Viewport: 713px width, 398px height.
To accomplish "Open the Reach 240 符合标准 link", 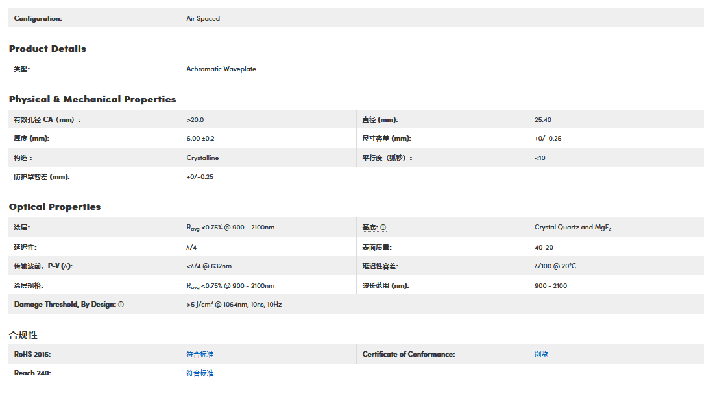I will coord(200,373).
